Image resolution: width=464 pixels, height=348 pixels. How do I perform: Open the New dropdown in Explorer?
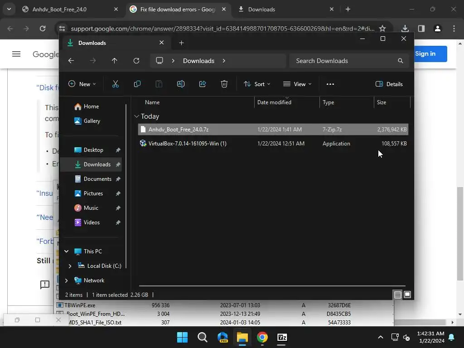(82, 84)
